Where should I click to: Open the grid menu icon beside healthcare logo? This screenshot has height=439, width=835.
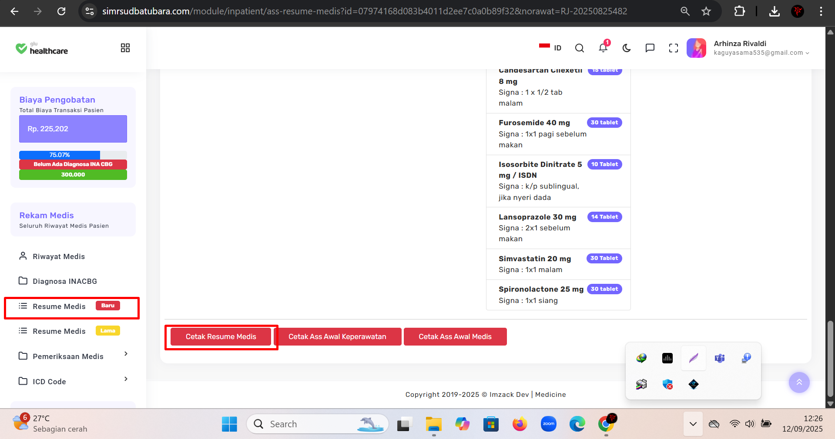(125, 48)
